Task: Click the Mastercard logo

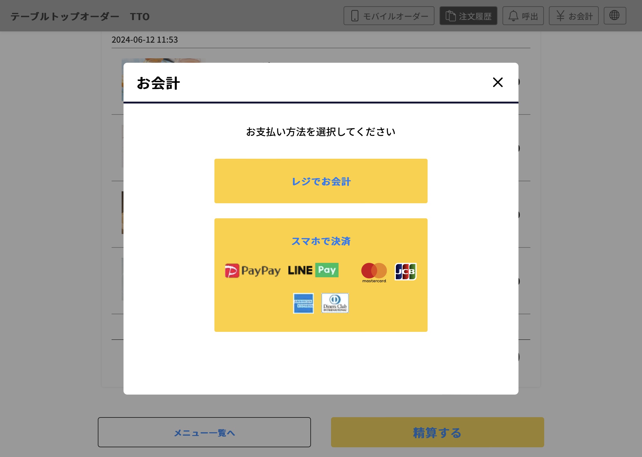Action: pyautogui.click(x=374, y=273)
